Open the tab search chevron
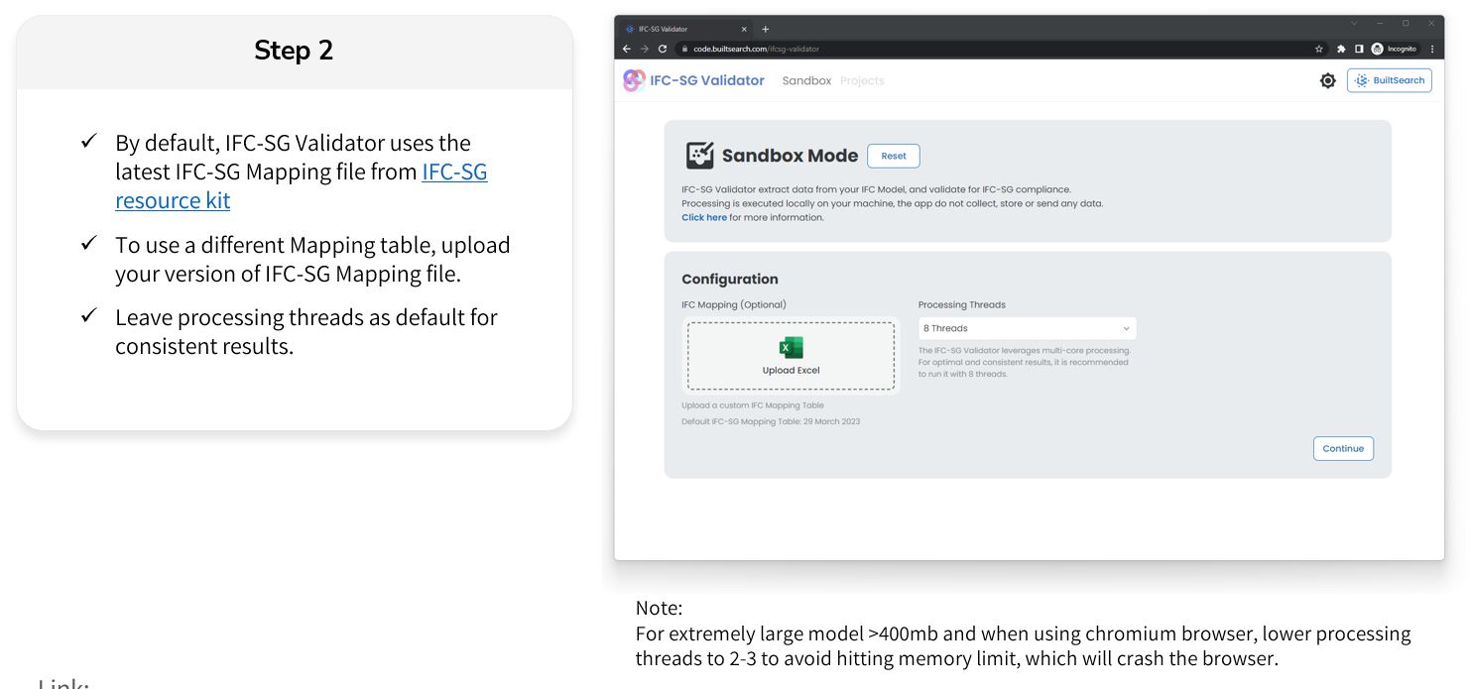The width and height of the screenshot is (1469, 689). point(1355,24)
